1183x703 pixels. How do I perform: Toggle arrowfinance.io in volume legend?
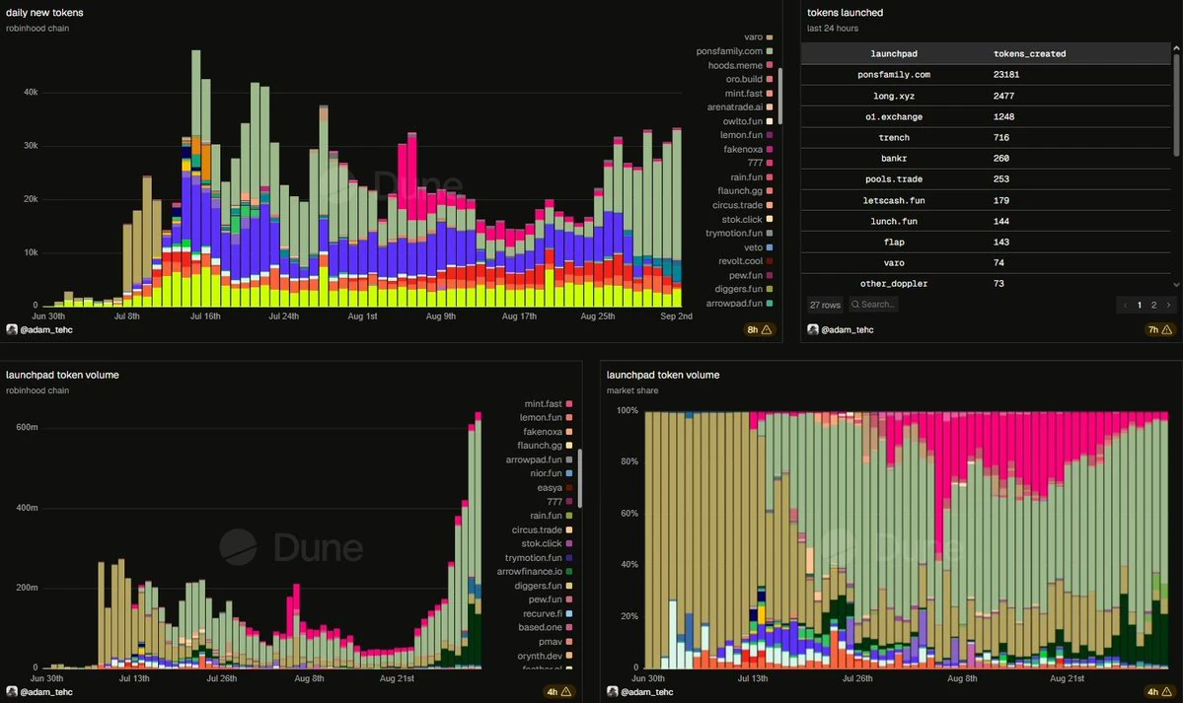(534, 572)
